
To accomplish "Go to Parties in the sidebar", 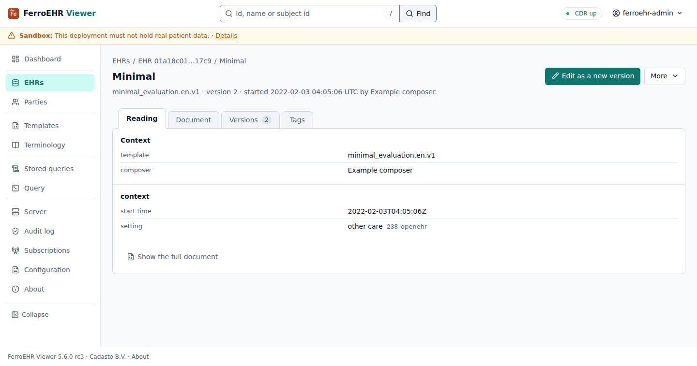I will pos(50,102).
